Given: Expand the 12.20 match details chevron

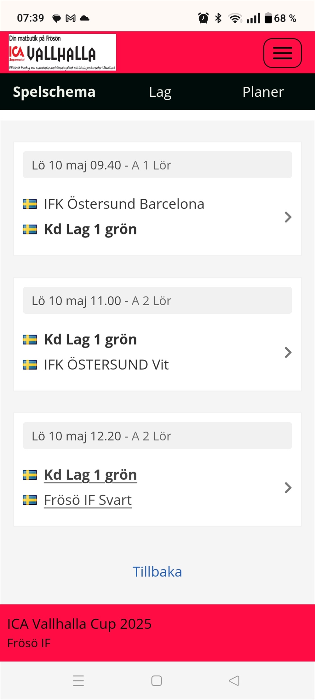Looking at the screenshot, I should click(x=288, y=488).
